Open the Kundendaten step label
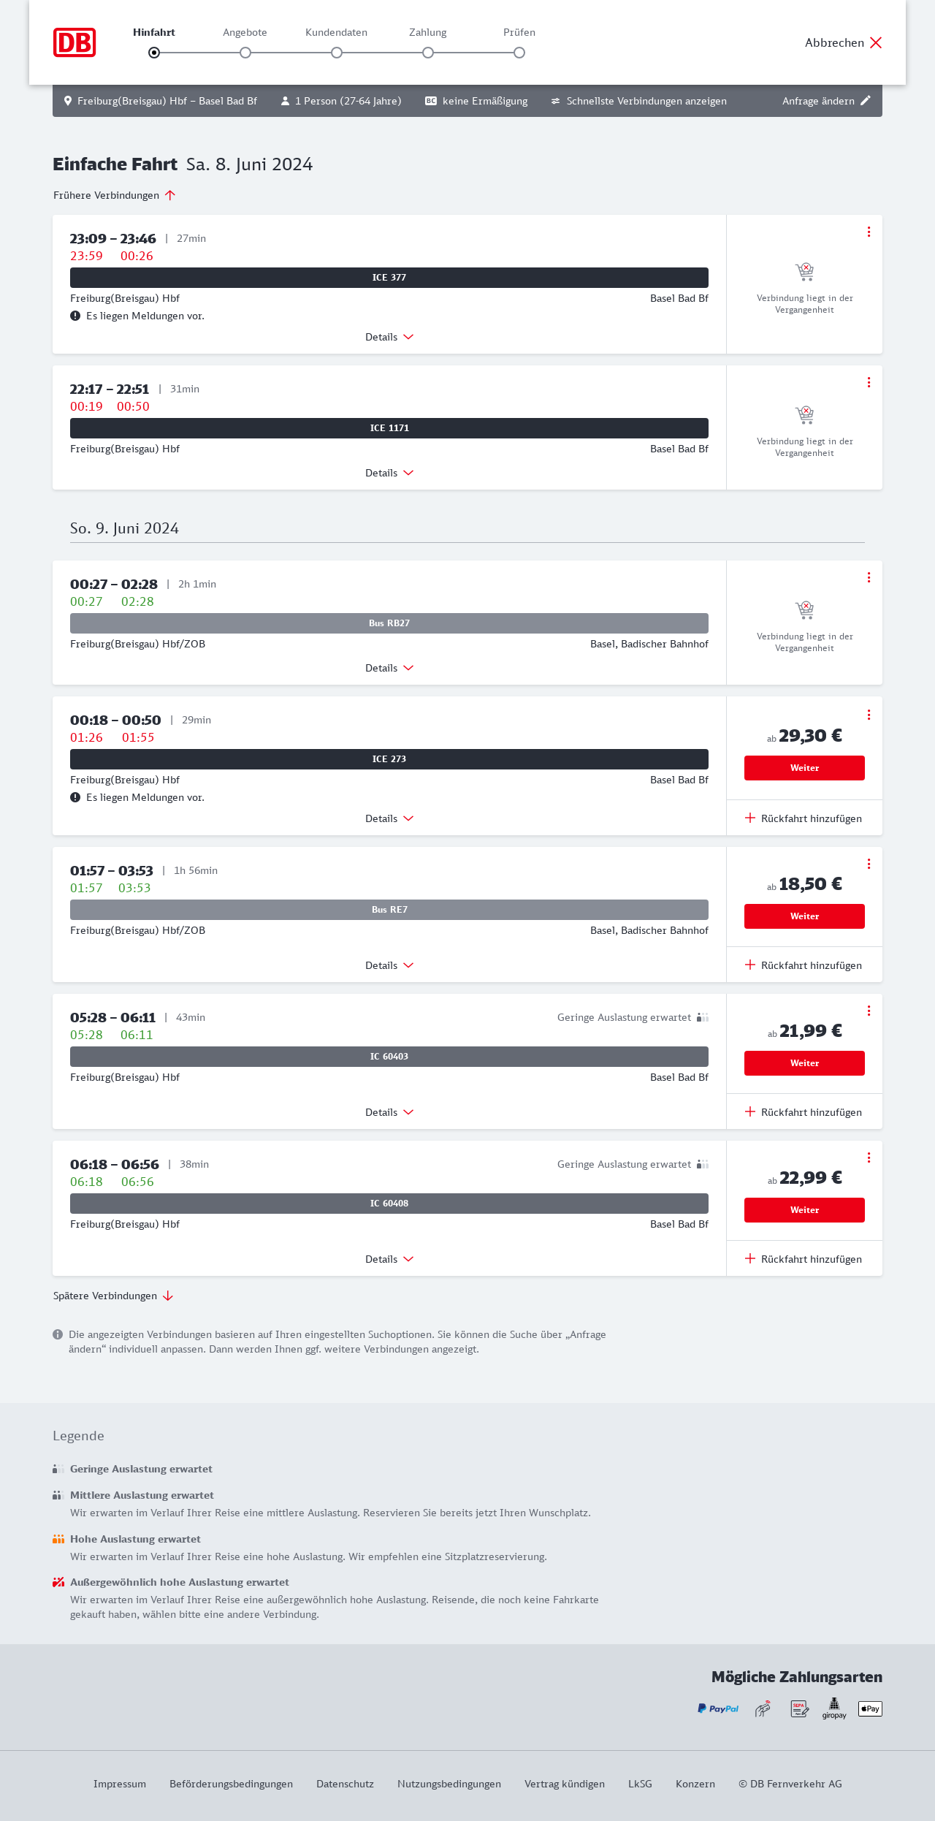The image size is (935, 1821). coord(336,32)
